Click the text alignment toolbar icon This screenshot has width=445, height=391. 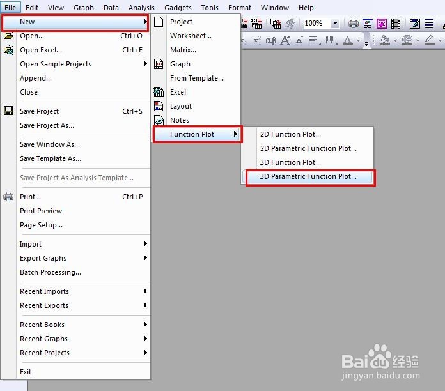(x=315, y=40)
